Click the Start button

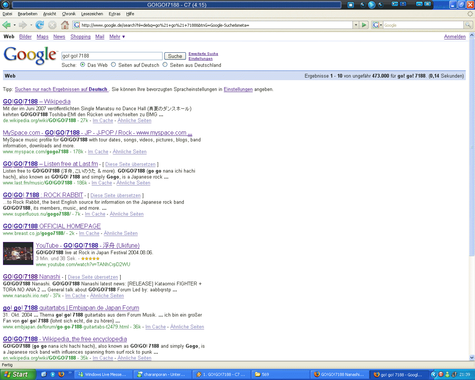[18, 374]
